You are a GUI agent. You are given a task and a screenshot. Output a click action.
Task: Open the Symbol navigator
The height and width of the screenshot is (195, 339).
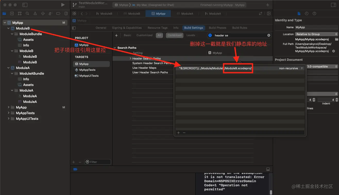click(20, 13)
